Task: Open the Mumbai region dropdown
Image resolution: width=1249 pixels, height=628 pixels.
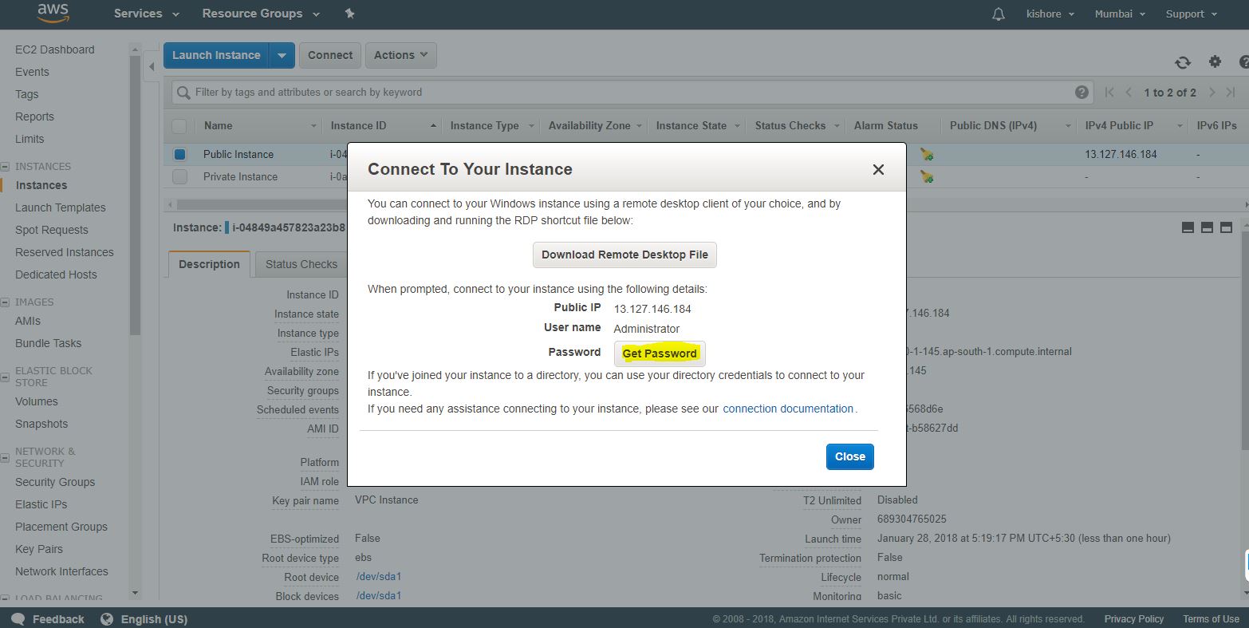Action: 1120,14
